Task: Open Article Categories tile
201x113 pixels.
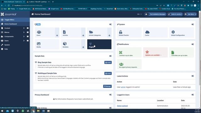Action: click(x=97, y=33)
